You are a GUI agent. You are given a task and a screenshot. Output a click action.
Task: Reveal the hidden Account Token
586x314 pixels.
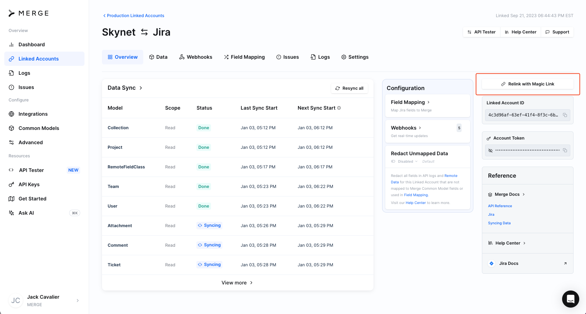coord(490,150)
